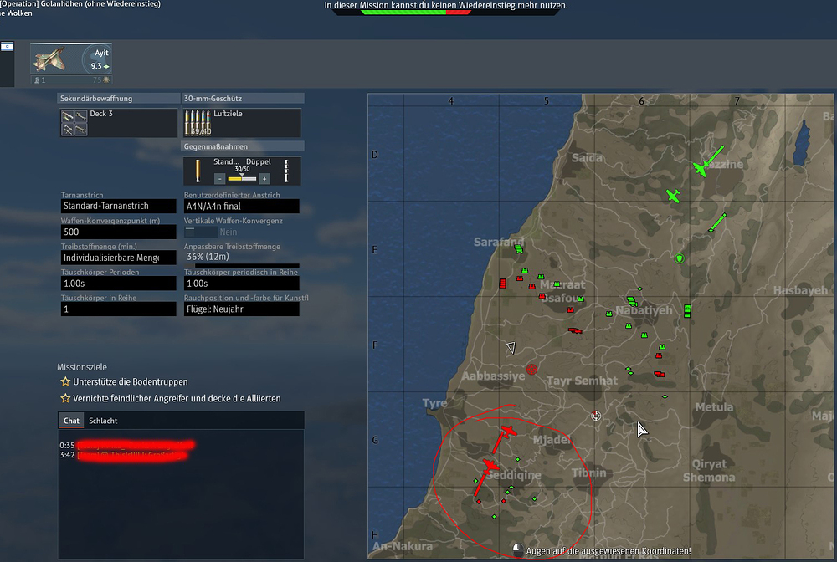Click objective 'Unterstütze die Bodentruppen'

(131, 382)
